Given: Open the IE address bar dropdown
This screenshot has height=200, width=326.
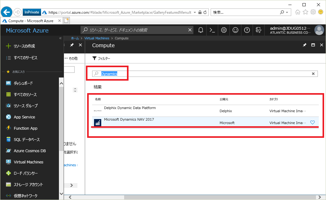Looking at the screenshot, I should click(x=195, y=12).
